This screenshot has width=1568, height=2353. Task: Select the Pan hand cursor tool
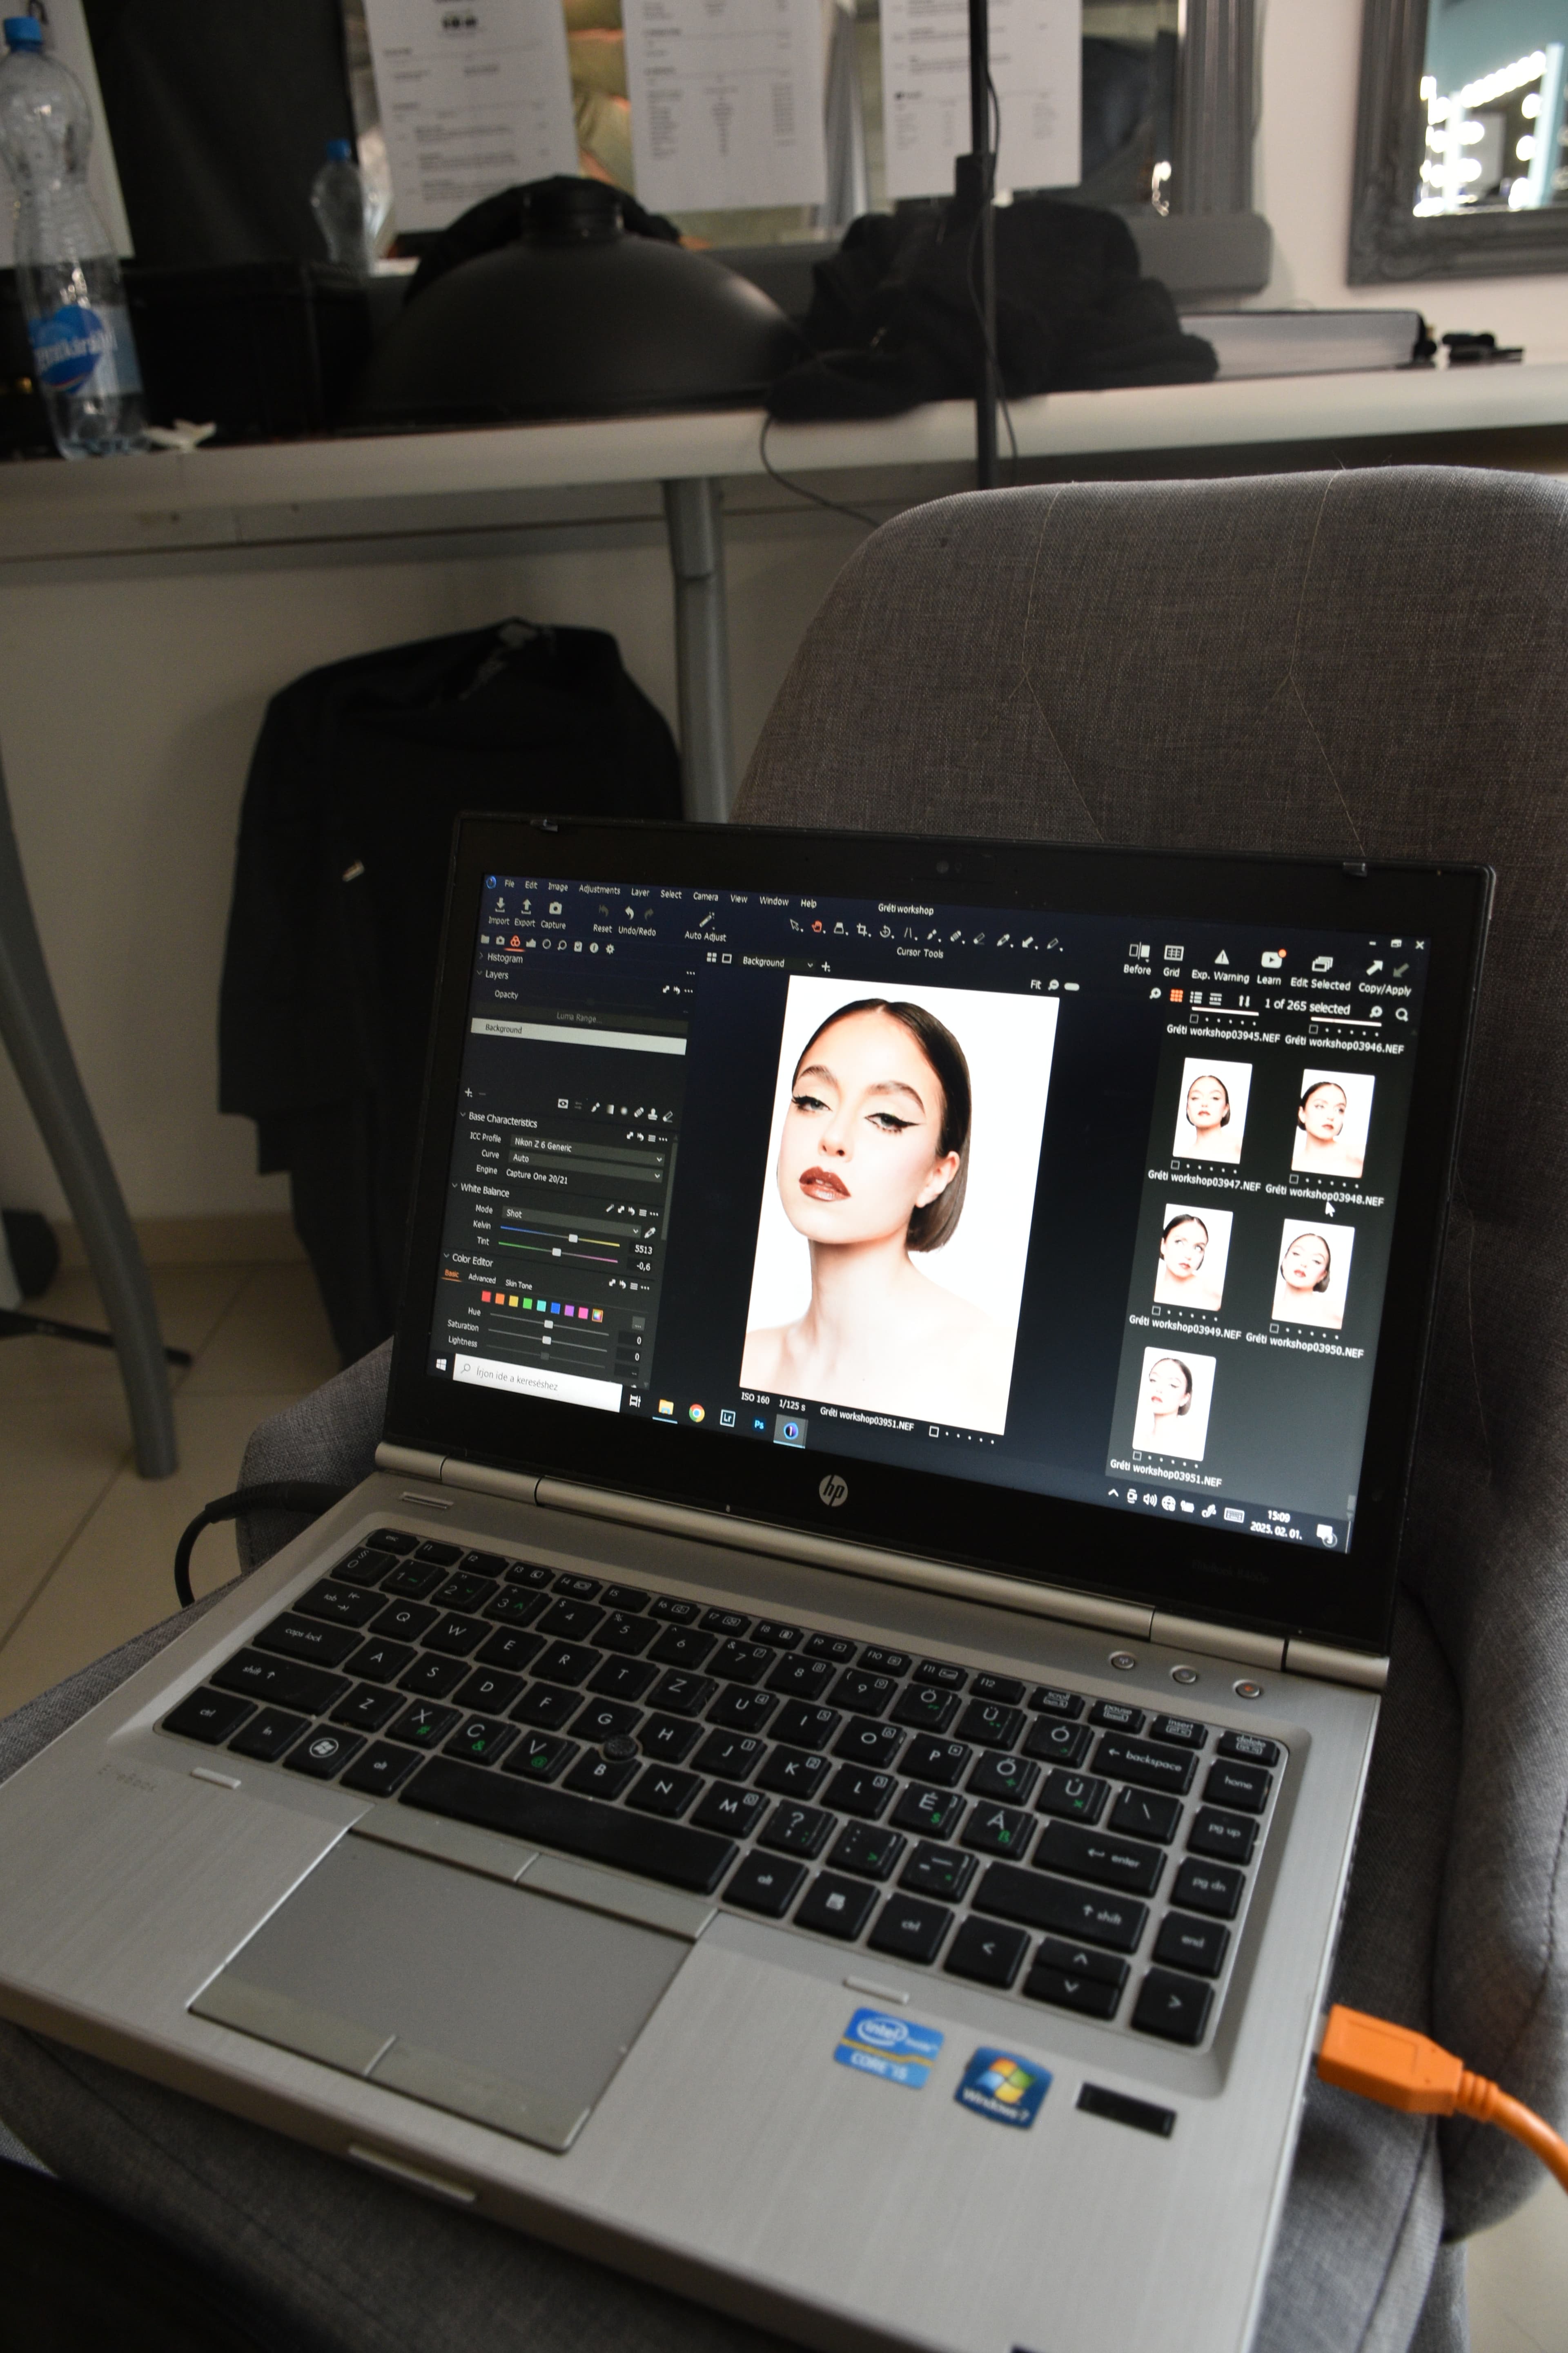click(817, 926)
